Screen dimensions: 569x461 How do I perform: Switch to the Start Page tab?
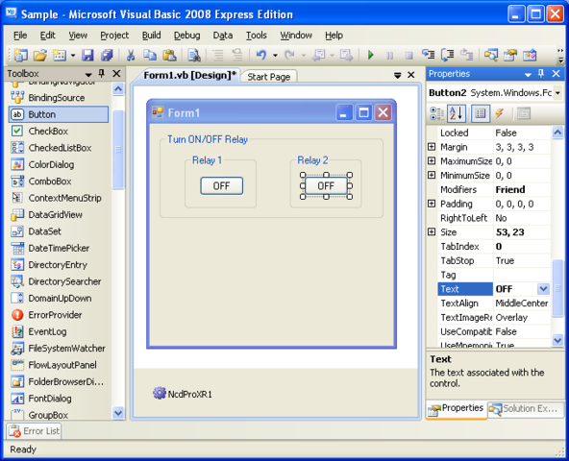[x=269, y=77]
